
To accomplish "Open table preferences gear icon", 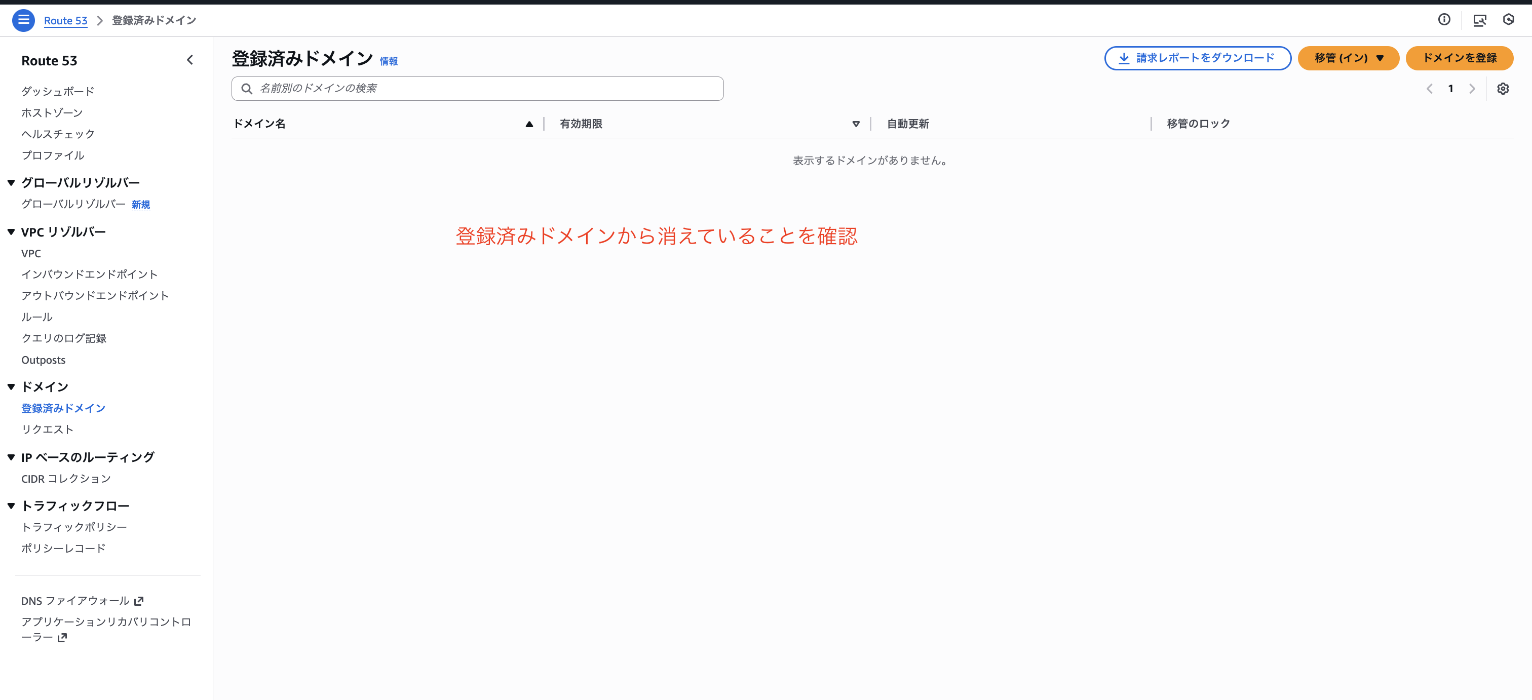I will tap(1503, 89).
